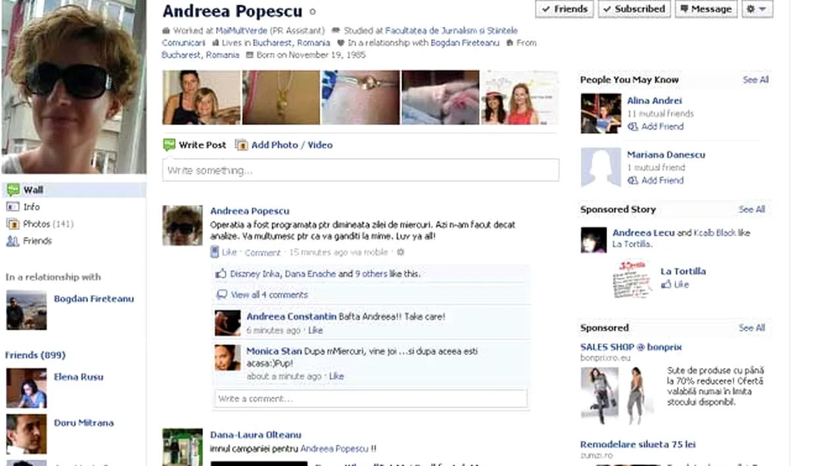The height and width of the screenshot is (466, 828).
Task: Open the Photos section via its sidebar icon
Action: [13, 223]
